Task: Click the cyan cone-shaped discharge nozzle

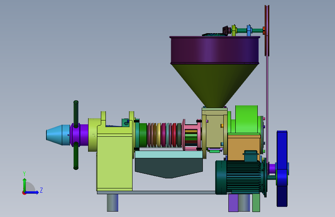Action: [58, 135]
